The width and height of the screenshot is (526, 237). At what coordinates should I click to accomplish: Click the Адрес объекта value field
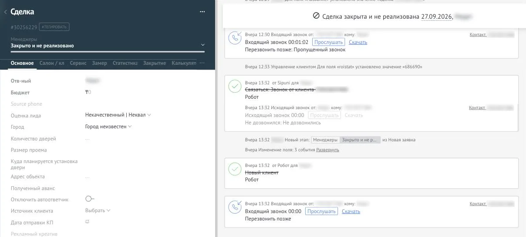coord(88,177)
